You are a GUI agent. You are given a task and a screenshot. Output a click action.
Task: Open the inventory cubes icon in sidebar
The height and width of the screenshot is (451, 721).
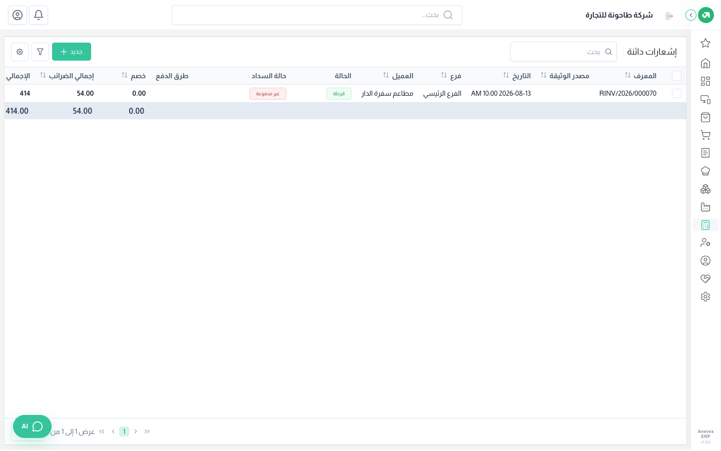705,189
